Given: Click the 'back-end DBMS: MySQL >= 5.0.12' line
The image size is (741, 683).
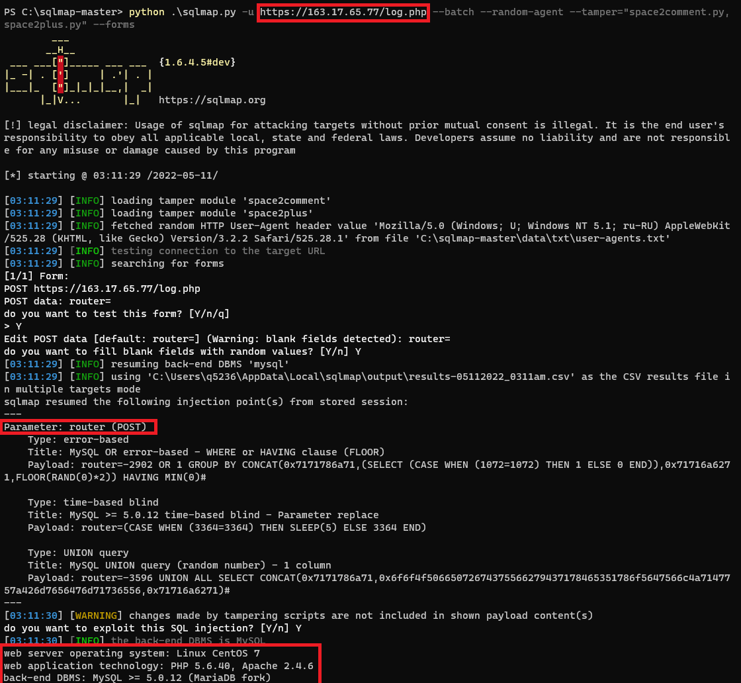Looking at the screenshot, I should [138, 677].
